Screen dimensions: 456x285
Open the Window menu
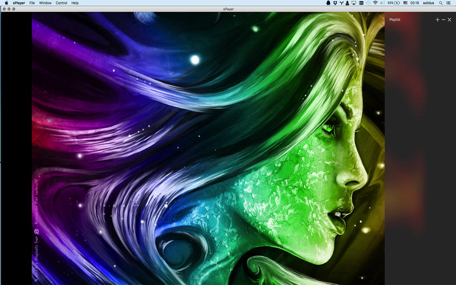coord(45,3)
